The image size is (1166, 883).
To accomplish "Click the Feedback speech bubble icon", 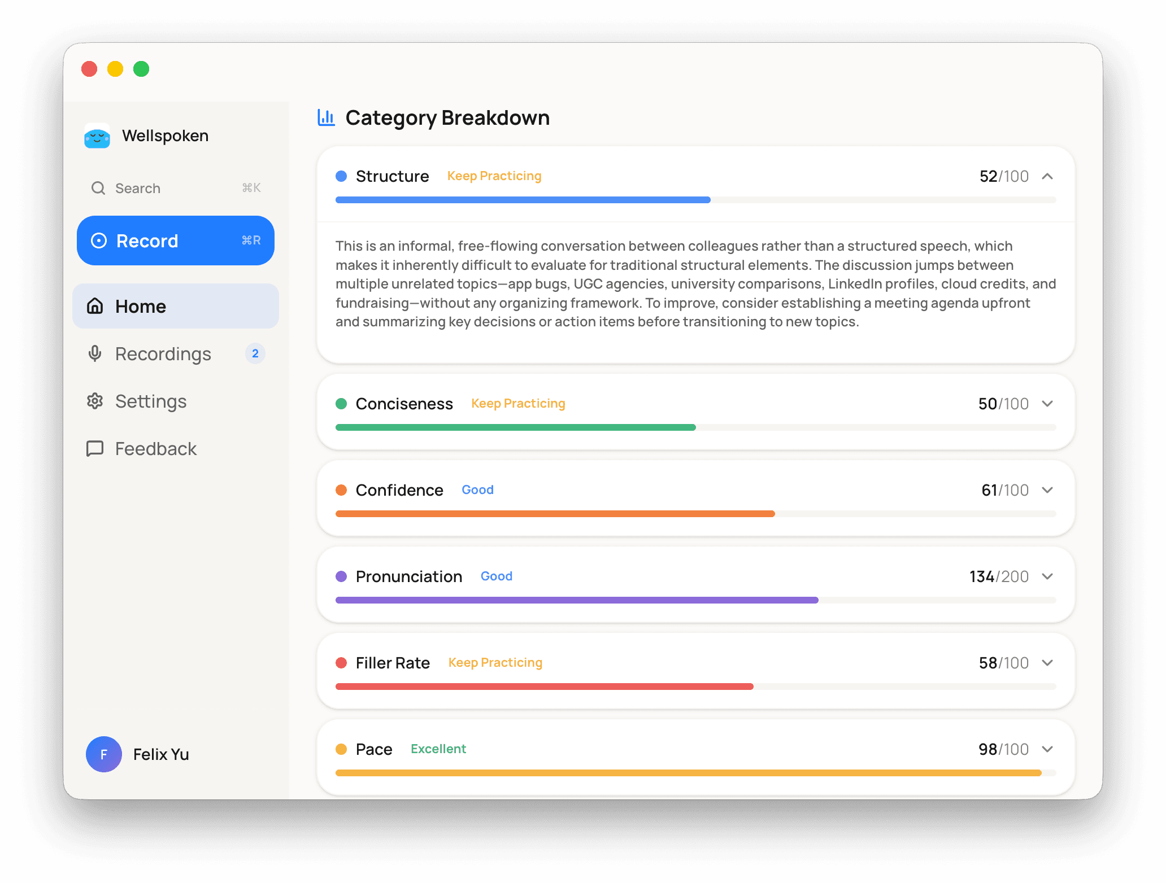I will 95,448.
